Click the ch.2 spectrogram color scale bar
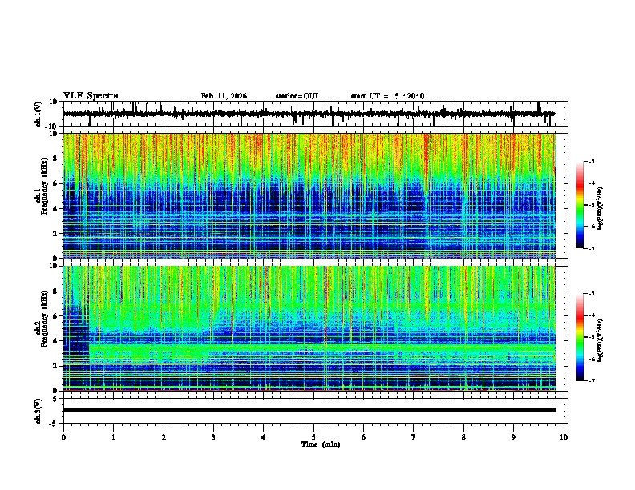This screenshot has width=635, height=490. coord(580,337)
